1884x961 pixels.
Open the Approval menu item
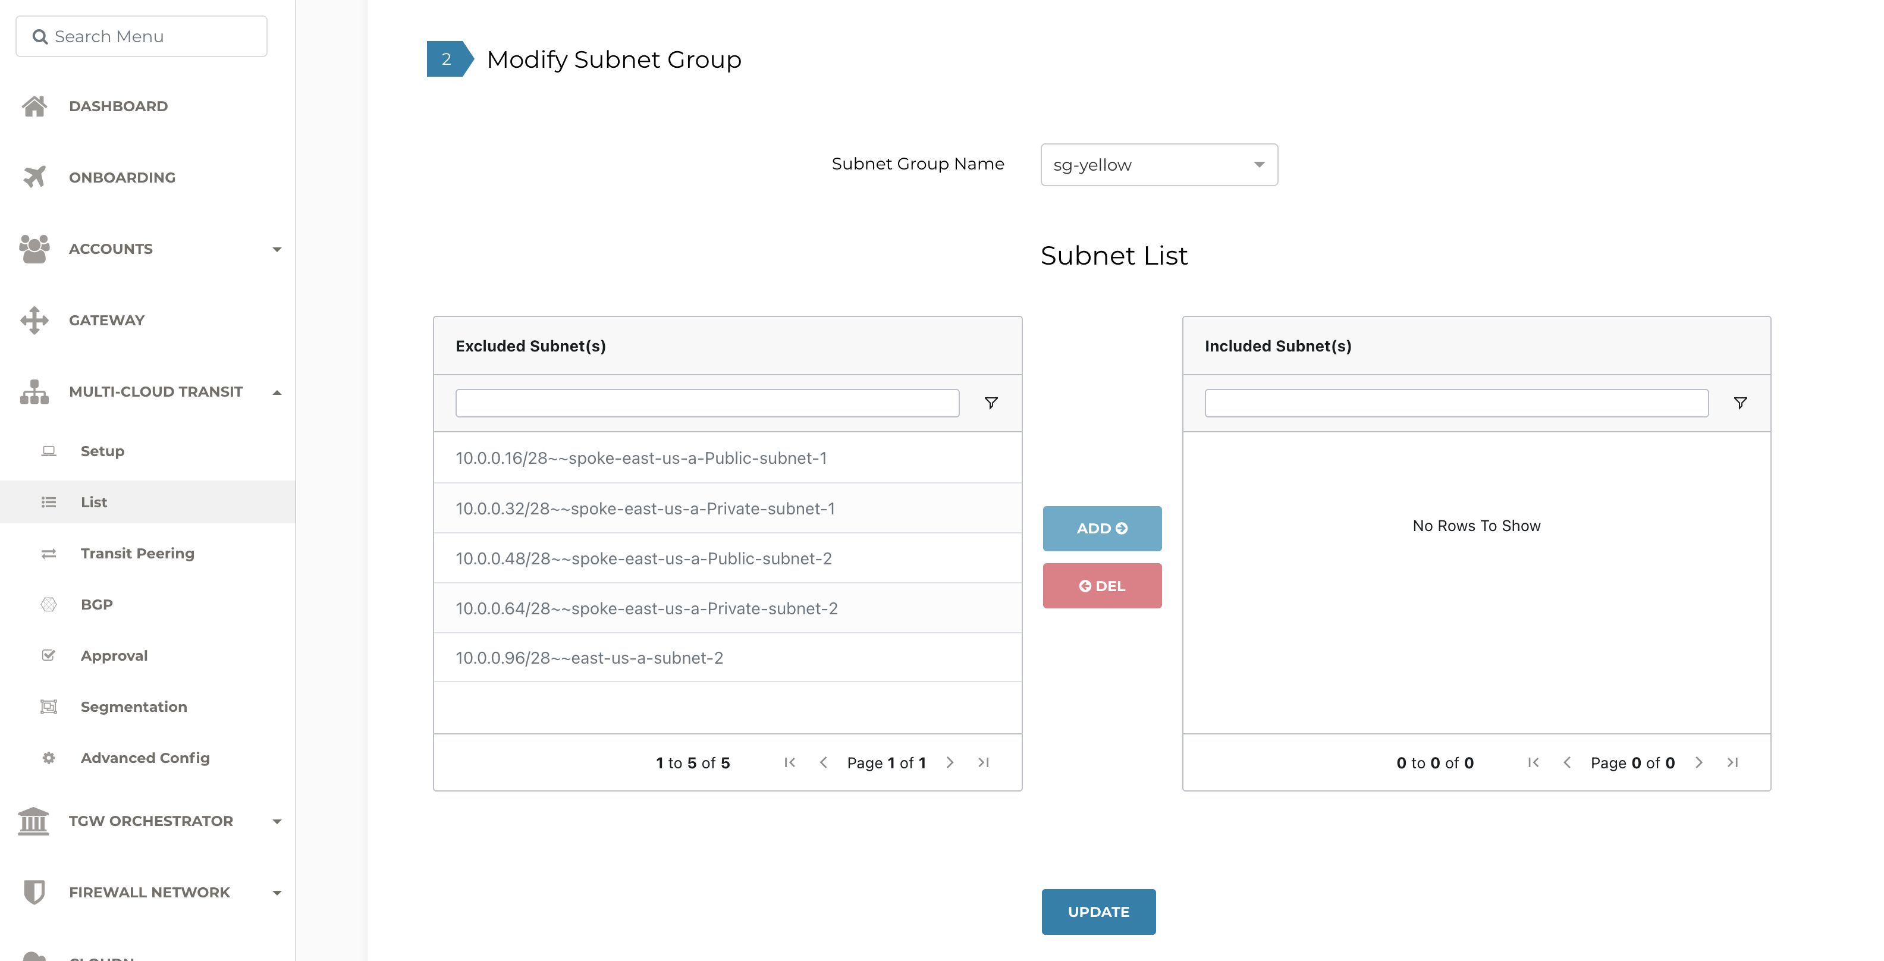(x=114, y=655)
